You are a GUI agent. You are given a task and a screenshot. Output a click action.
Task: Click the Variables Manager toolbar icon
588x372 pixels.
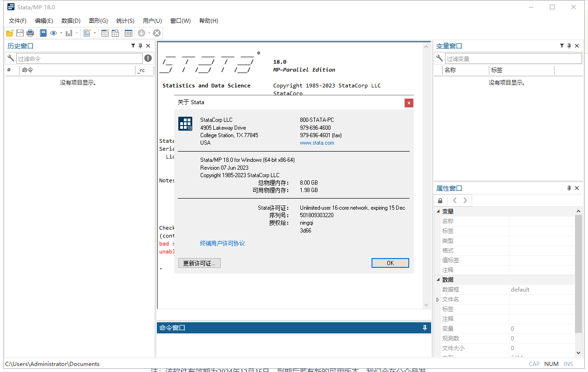128,33
